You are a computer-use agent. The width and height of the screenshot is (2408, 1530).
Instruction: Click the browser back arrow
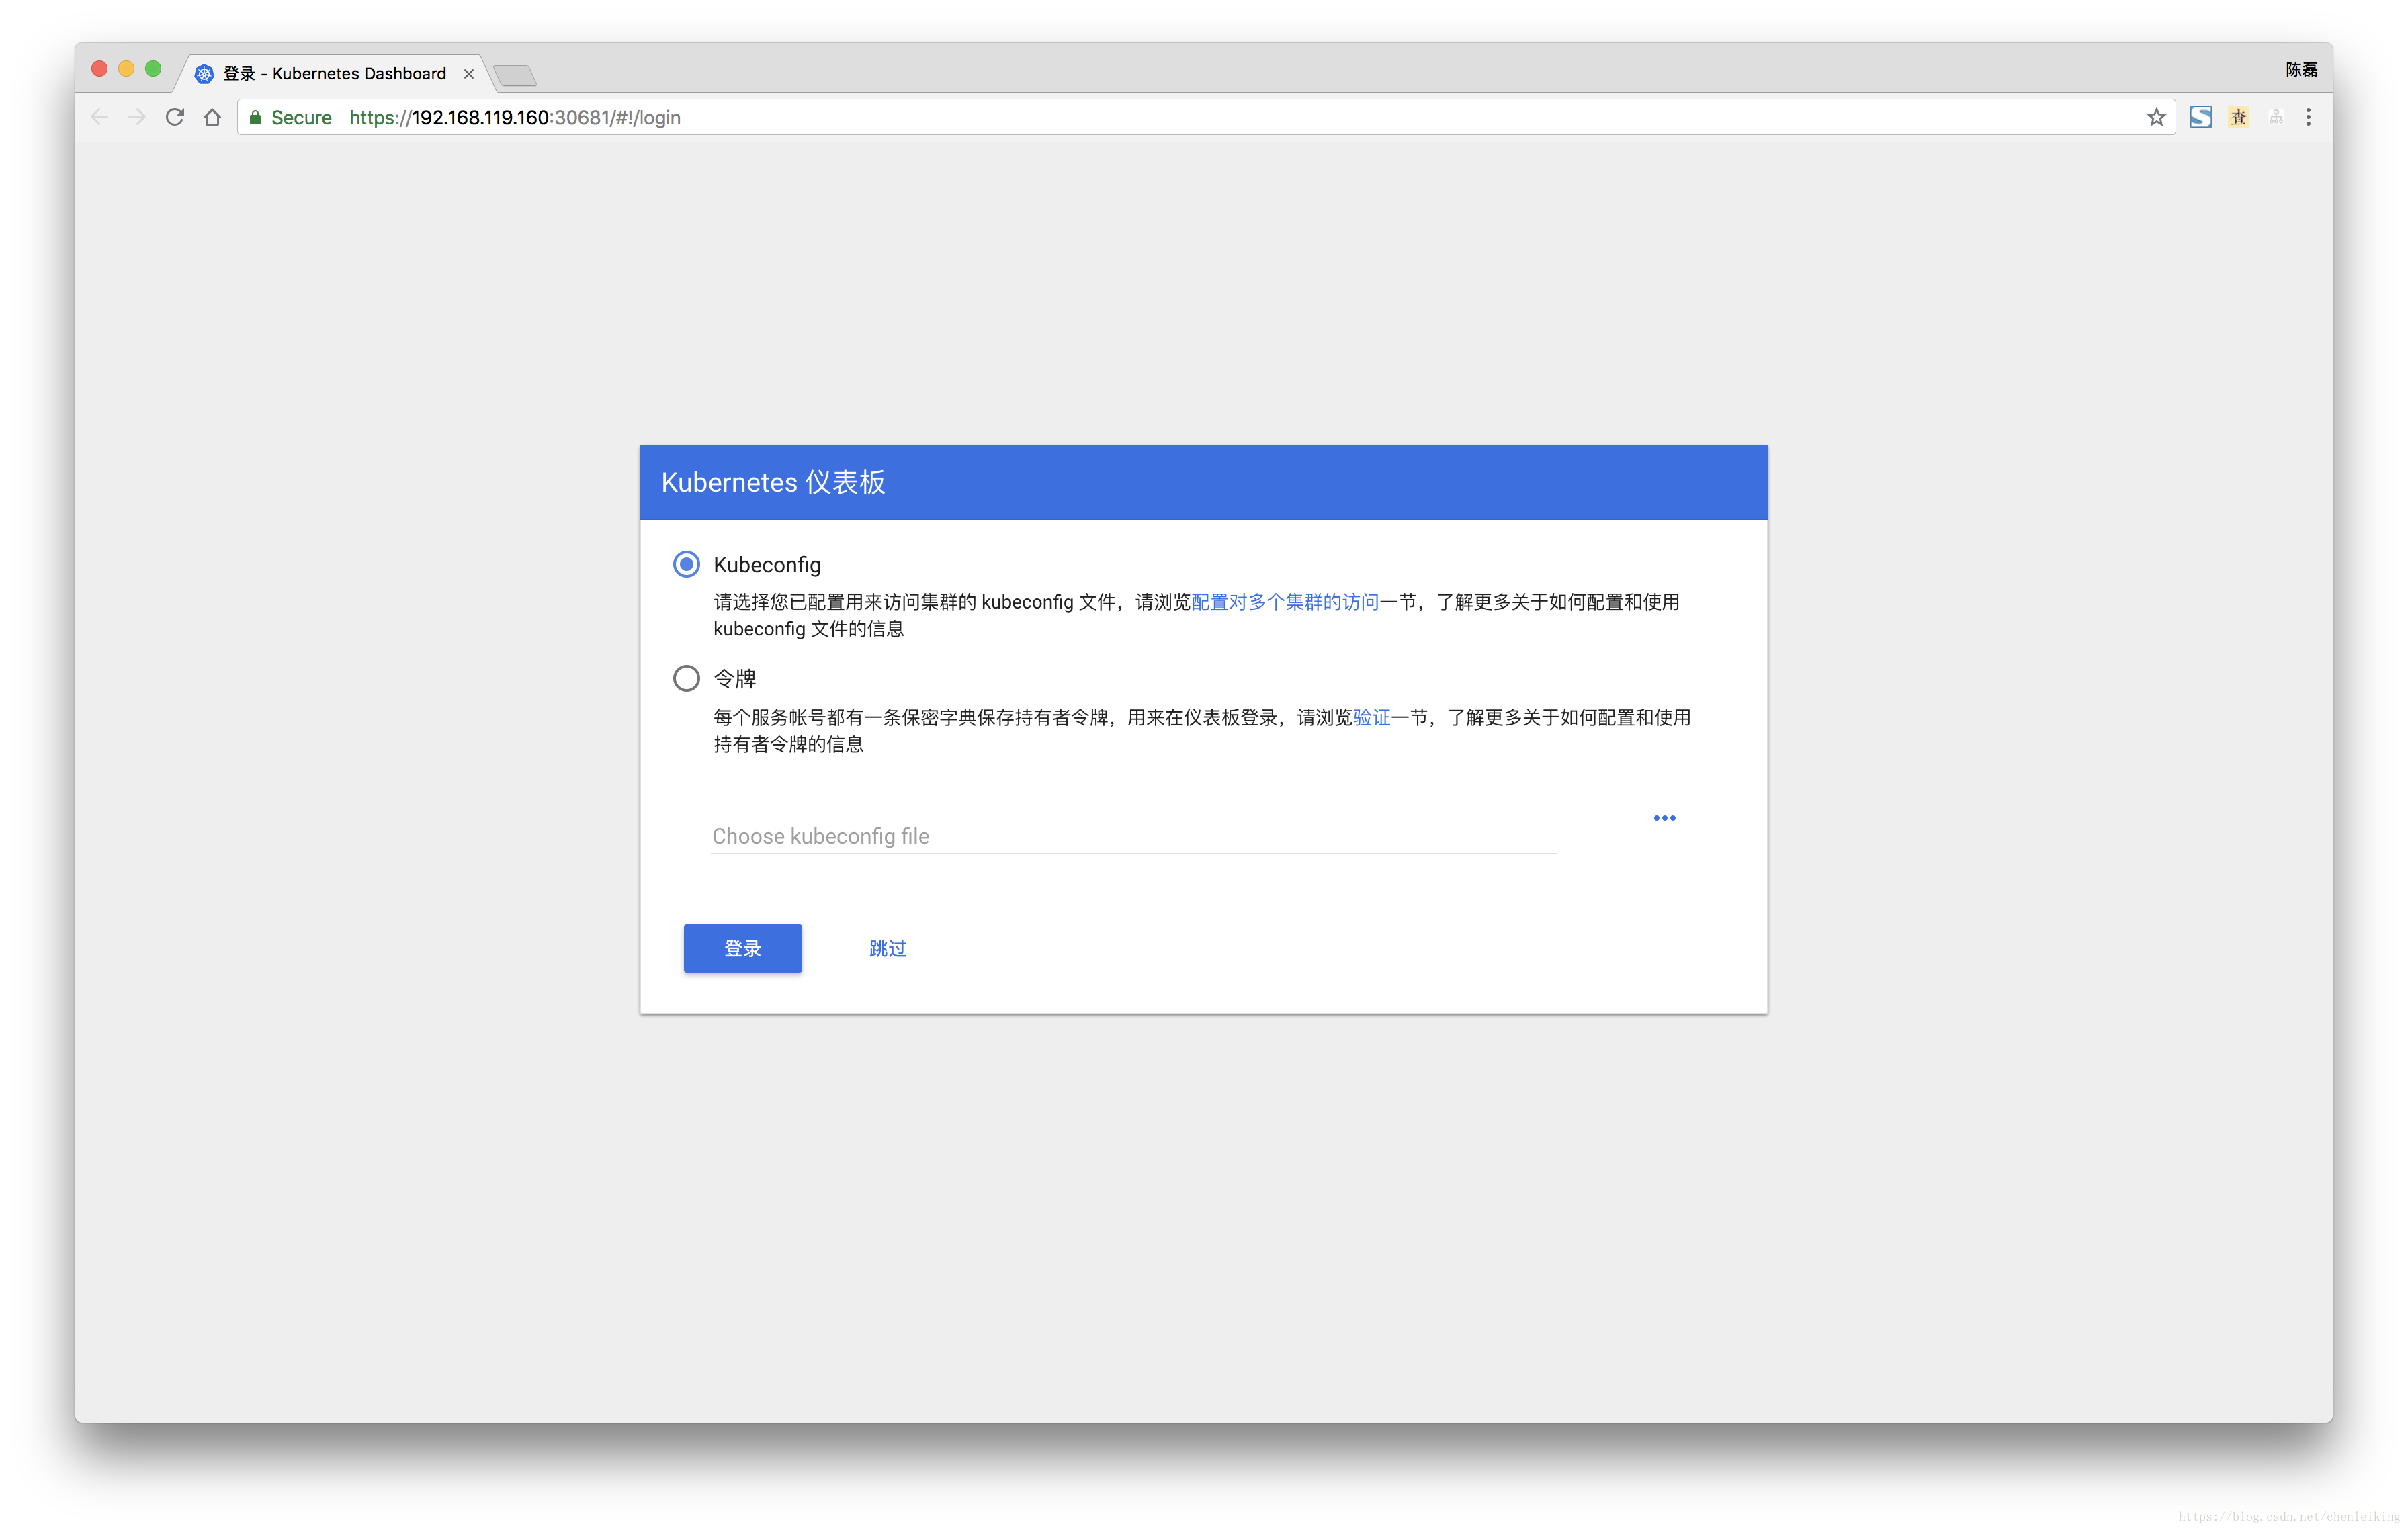coord(99,117)
